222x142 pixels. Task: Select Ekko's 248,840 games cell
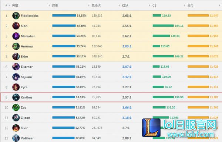point(97,56)
